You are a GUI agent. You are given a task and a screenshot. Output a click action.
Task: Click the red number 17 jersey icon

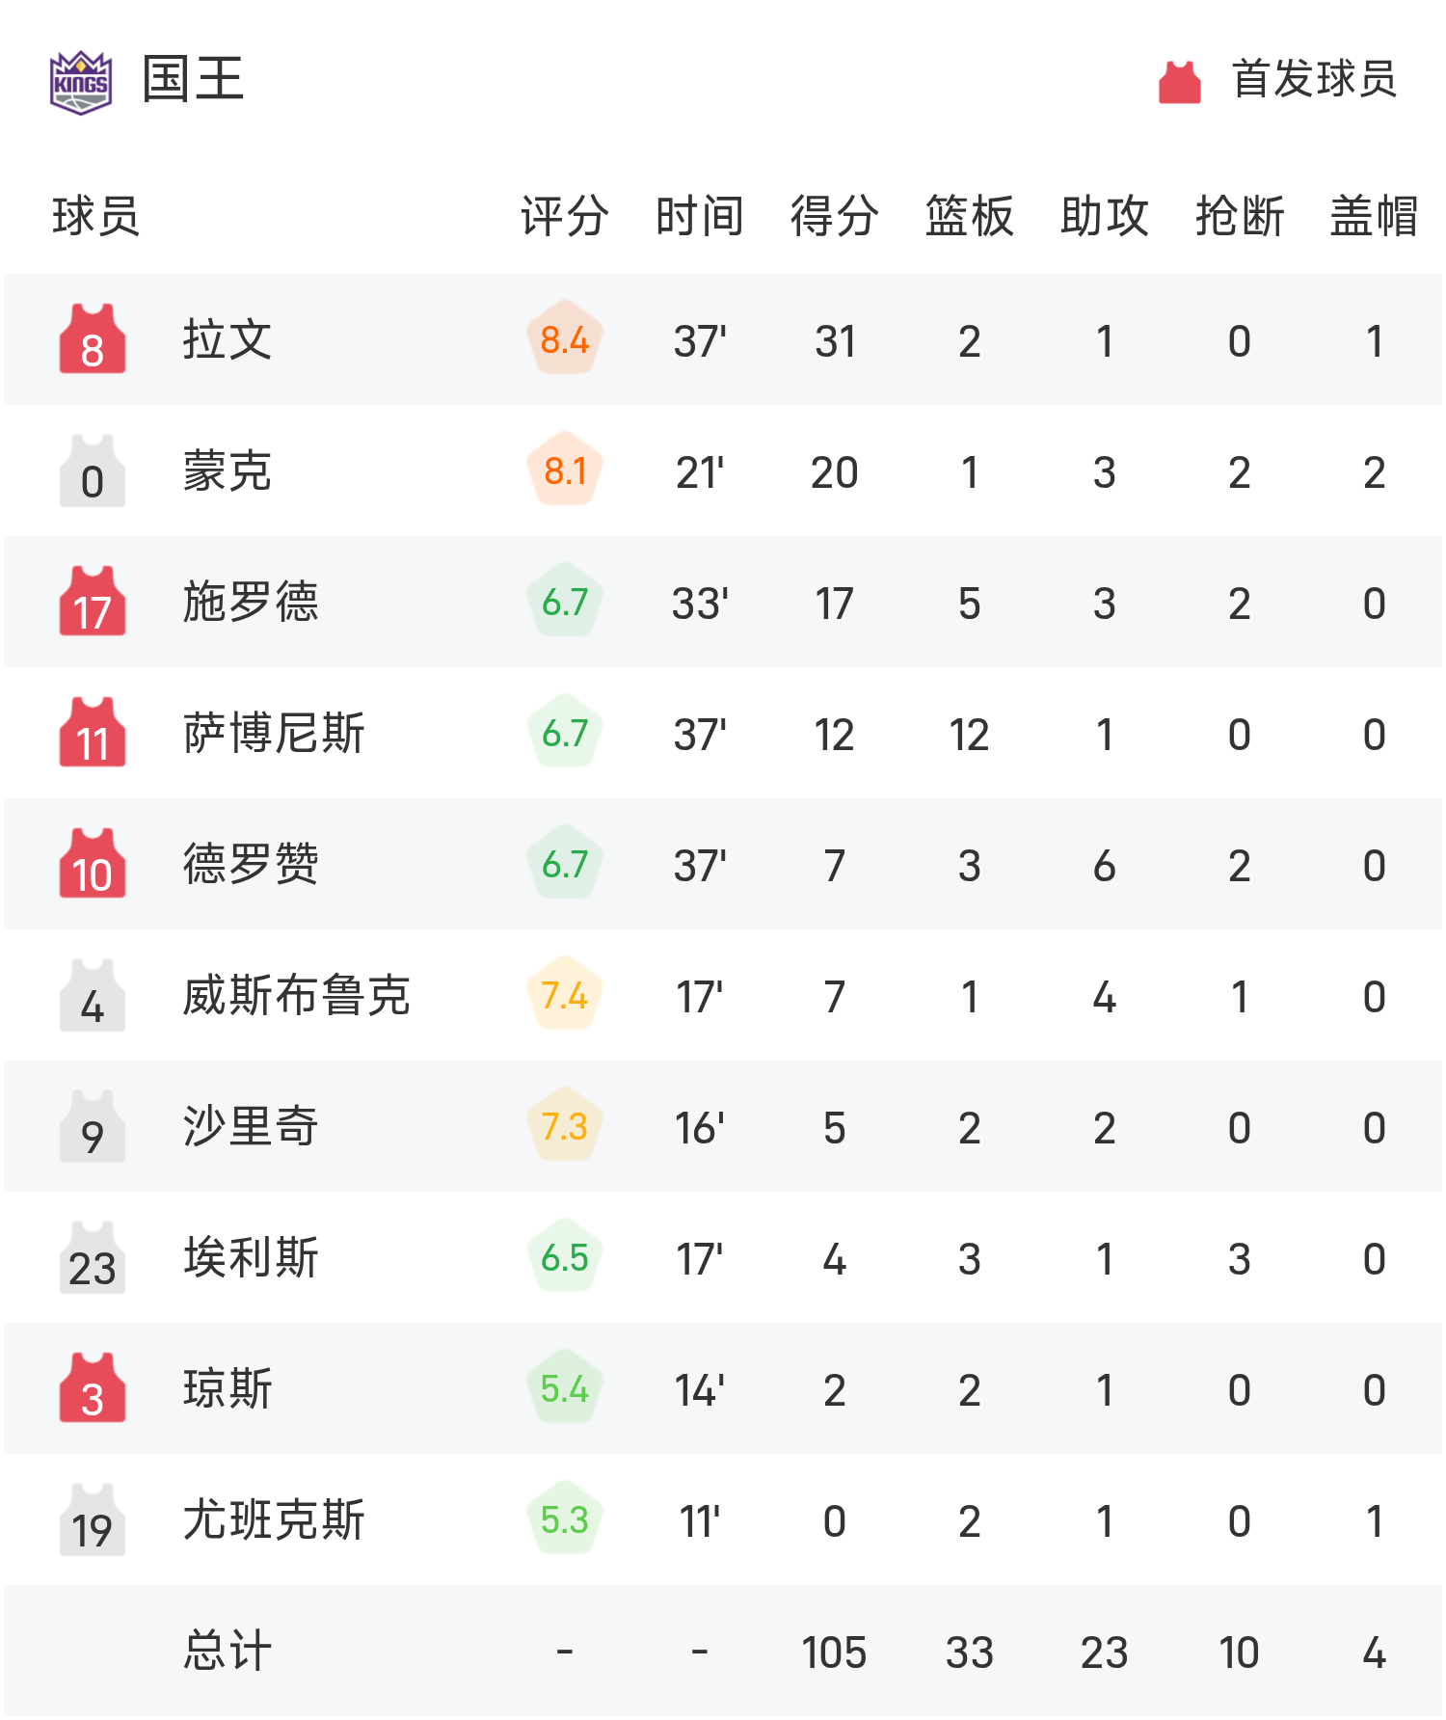pos(93,602)
